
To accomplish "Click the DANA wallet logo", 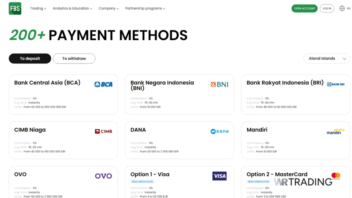I will (x=219, y=131).
